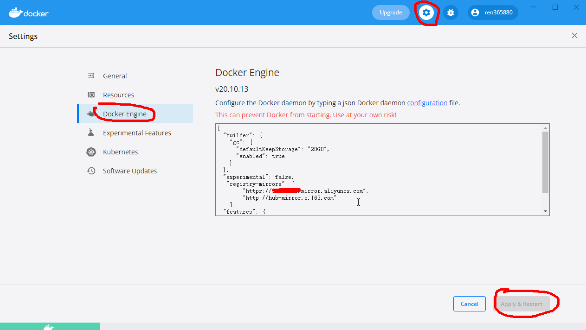Open the ren365880 account menu
This screenshot has height=330, width=586.
[493, 13]
